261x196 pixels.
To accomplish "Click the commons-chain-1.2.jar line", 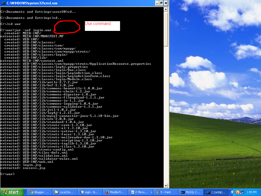I will pos(45,91).
